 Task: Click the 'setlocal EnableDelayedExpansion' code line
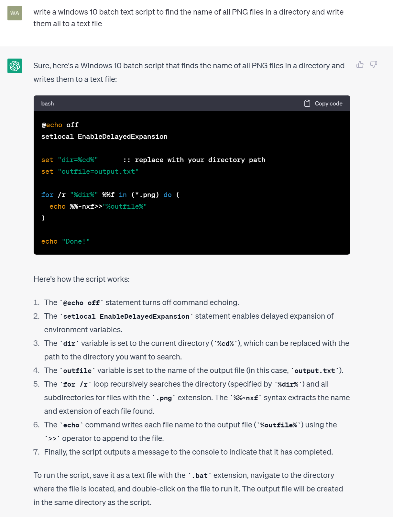click(x=104, y=137)
